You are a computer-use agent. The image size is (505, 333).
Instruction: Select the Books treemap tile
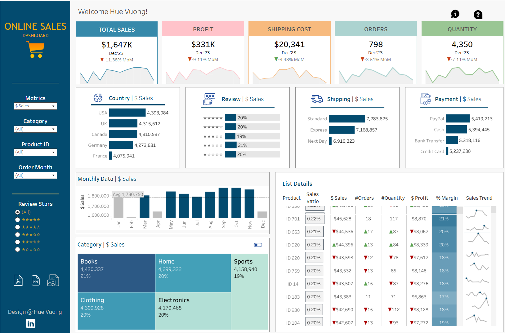(116, 273)
